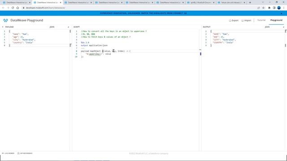
Task: Open the Chrome three-dot menu
Action: pyautogui.click(x=284, y=8)
